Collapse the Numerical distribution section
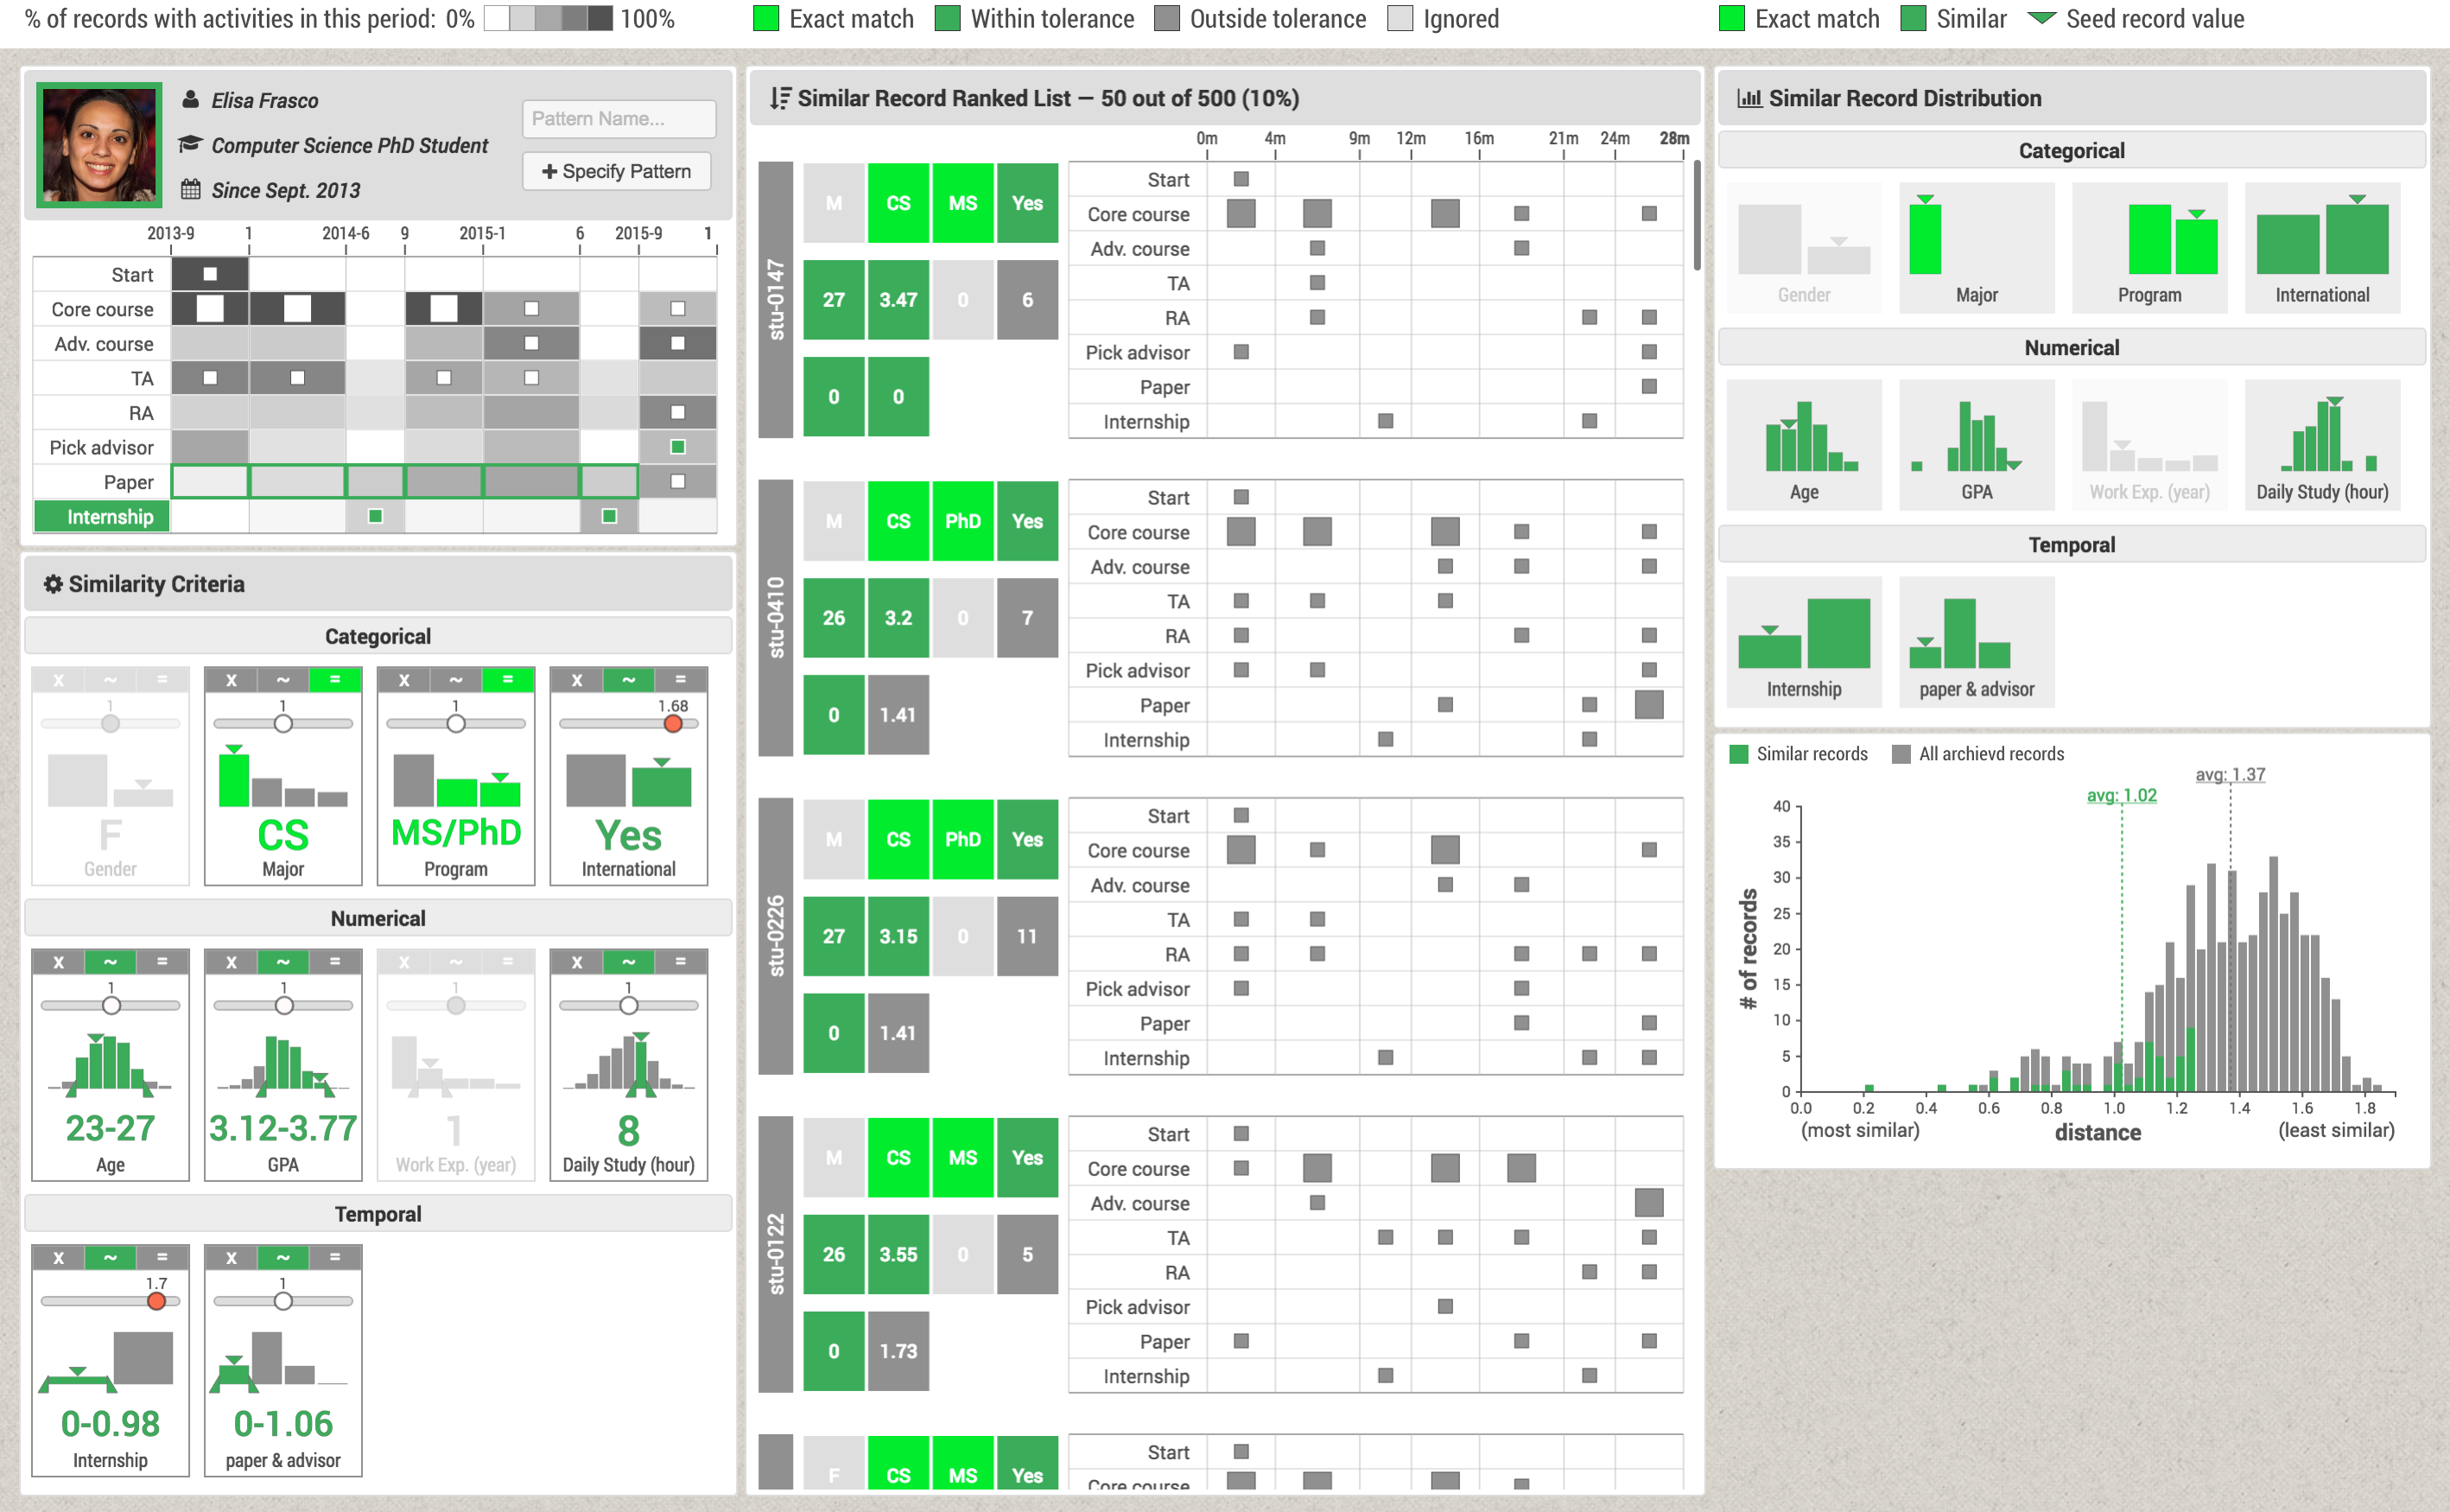This screenshot has height=1512, width=2450. tap(2071, 347)
